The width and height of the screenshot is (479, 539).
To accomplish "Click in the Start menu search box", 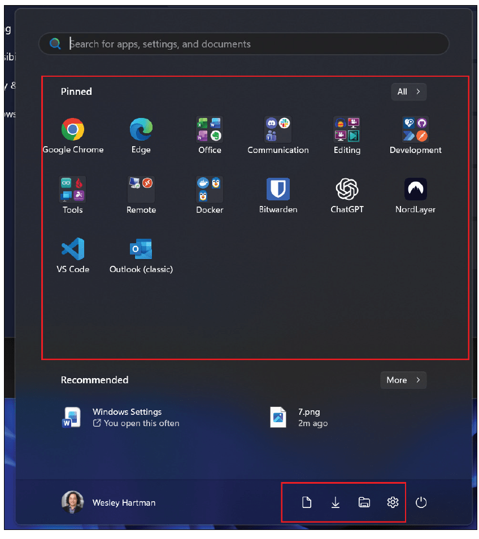I will click(249, 44).
